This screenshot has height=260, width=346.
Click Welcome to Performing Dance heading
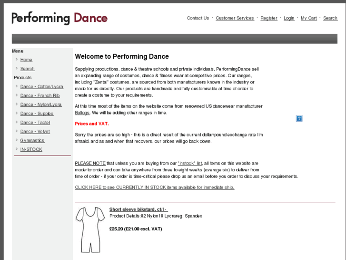(122, 56)
